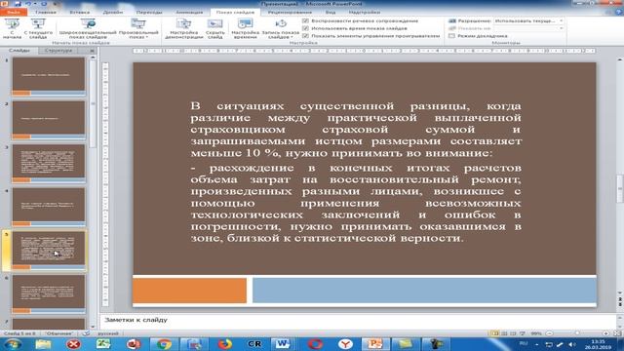This screenshot has width=624, height=351.
Task: Switch to Animations ribbon tab
Action: pos(189,12)
